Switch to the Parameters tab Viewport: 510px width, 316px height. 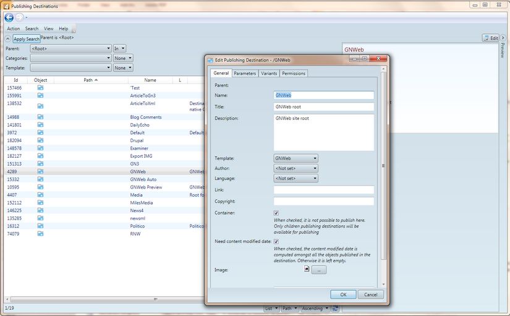point(245,74)
